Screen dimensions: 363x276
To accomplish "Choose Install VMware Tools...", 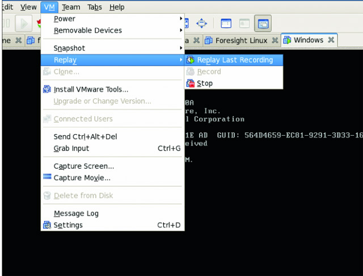I will point(112,89).
